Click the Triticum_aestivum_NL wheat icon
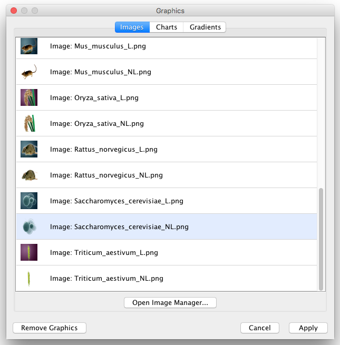The width and height of the screenshot is (340, 345). click(28, 279)
